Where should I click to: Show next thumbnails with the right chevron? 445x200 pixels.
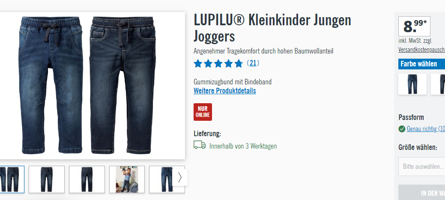[180, 178]
